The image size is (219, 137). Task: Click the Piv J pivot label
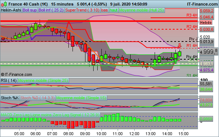click(x=193, y=39)
